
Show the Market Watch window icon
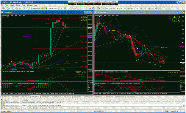(x=13, y=8)
